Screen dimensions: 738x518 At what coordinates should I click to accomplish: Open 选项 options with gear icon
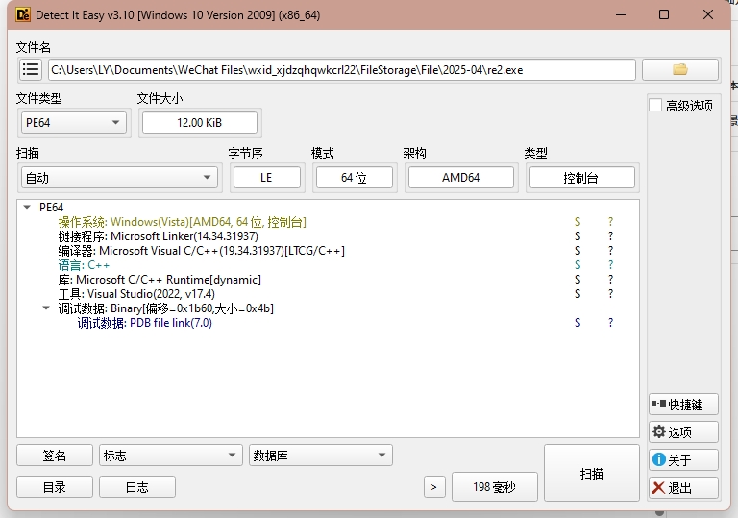click(x=683, y=432)
